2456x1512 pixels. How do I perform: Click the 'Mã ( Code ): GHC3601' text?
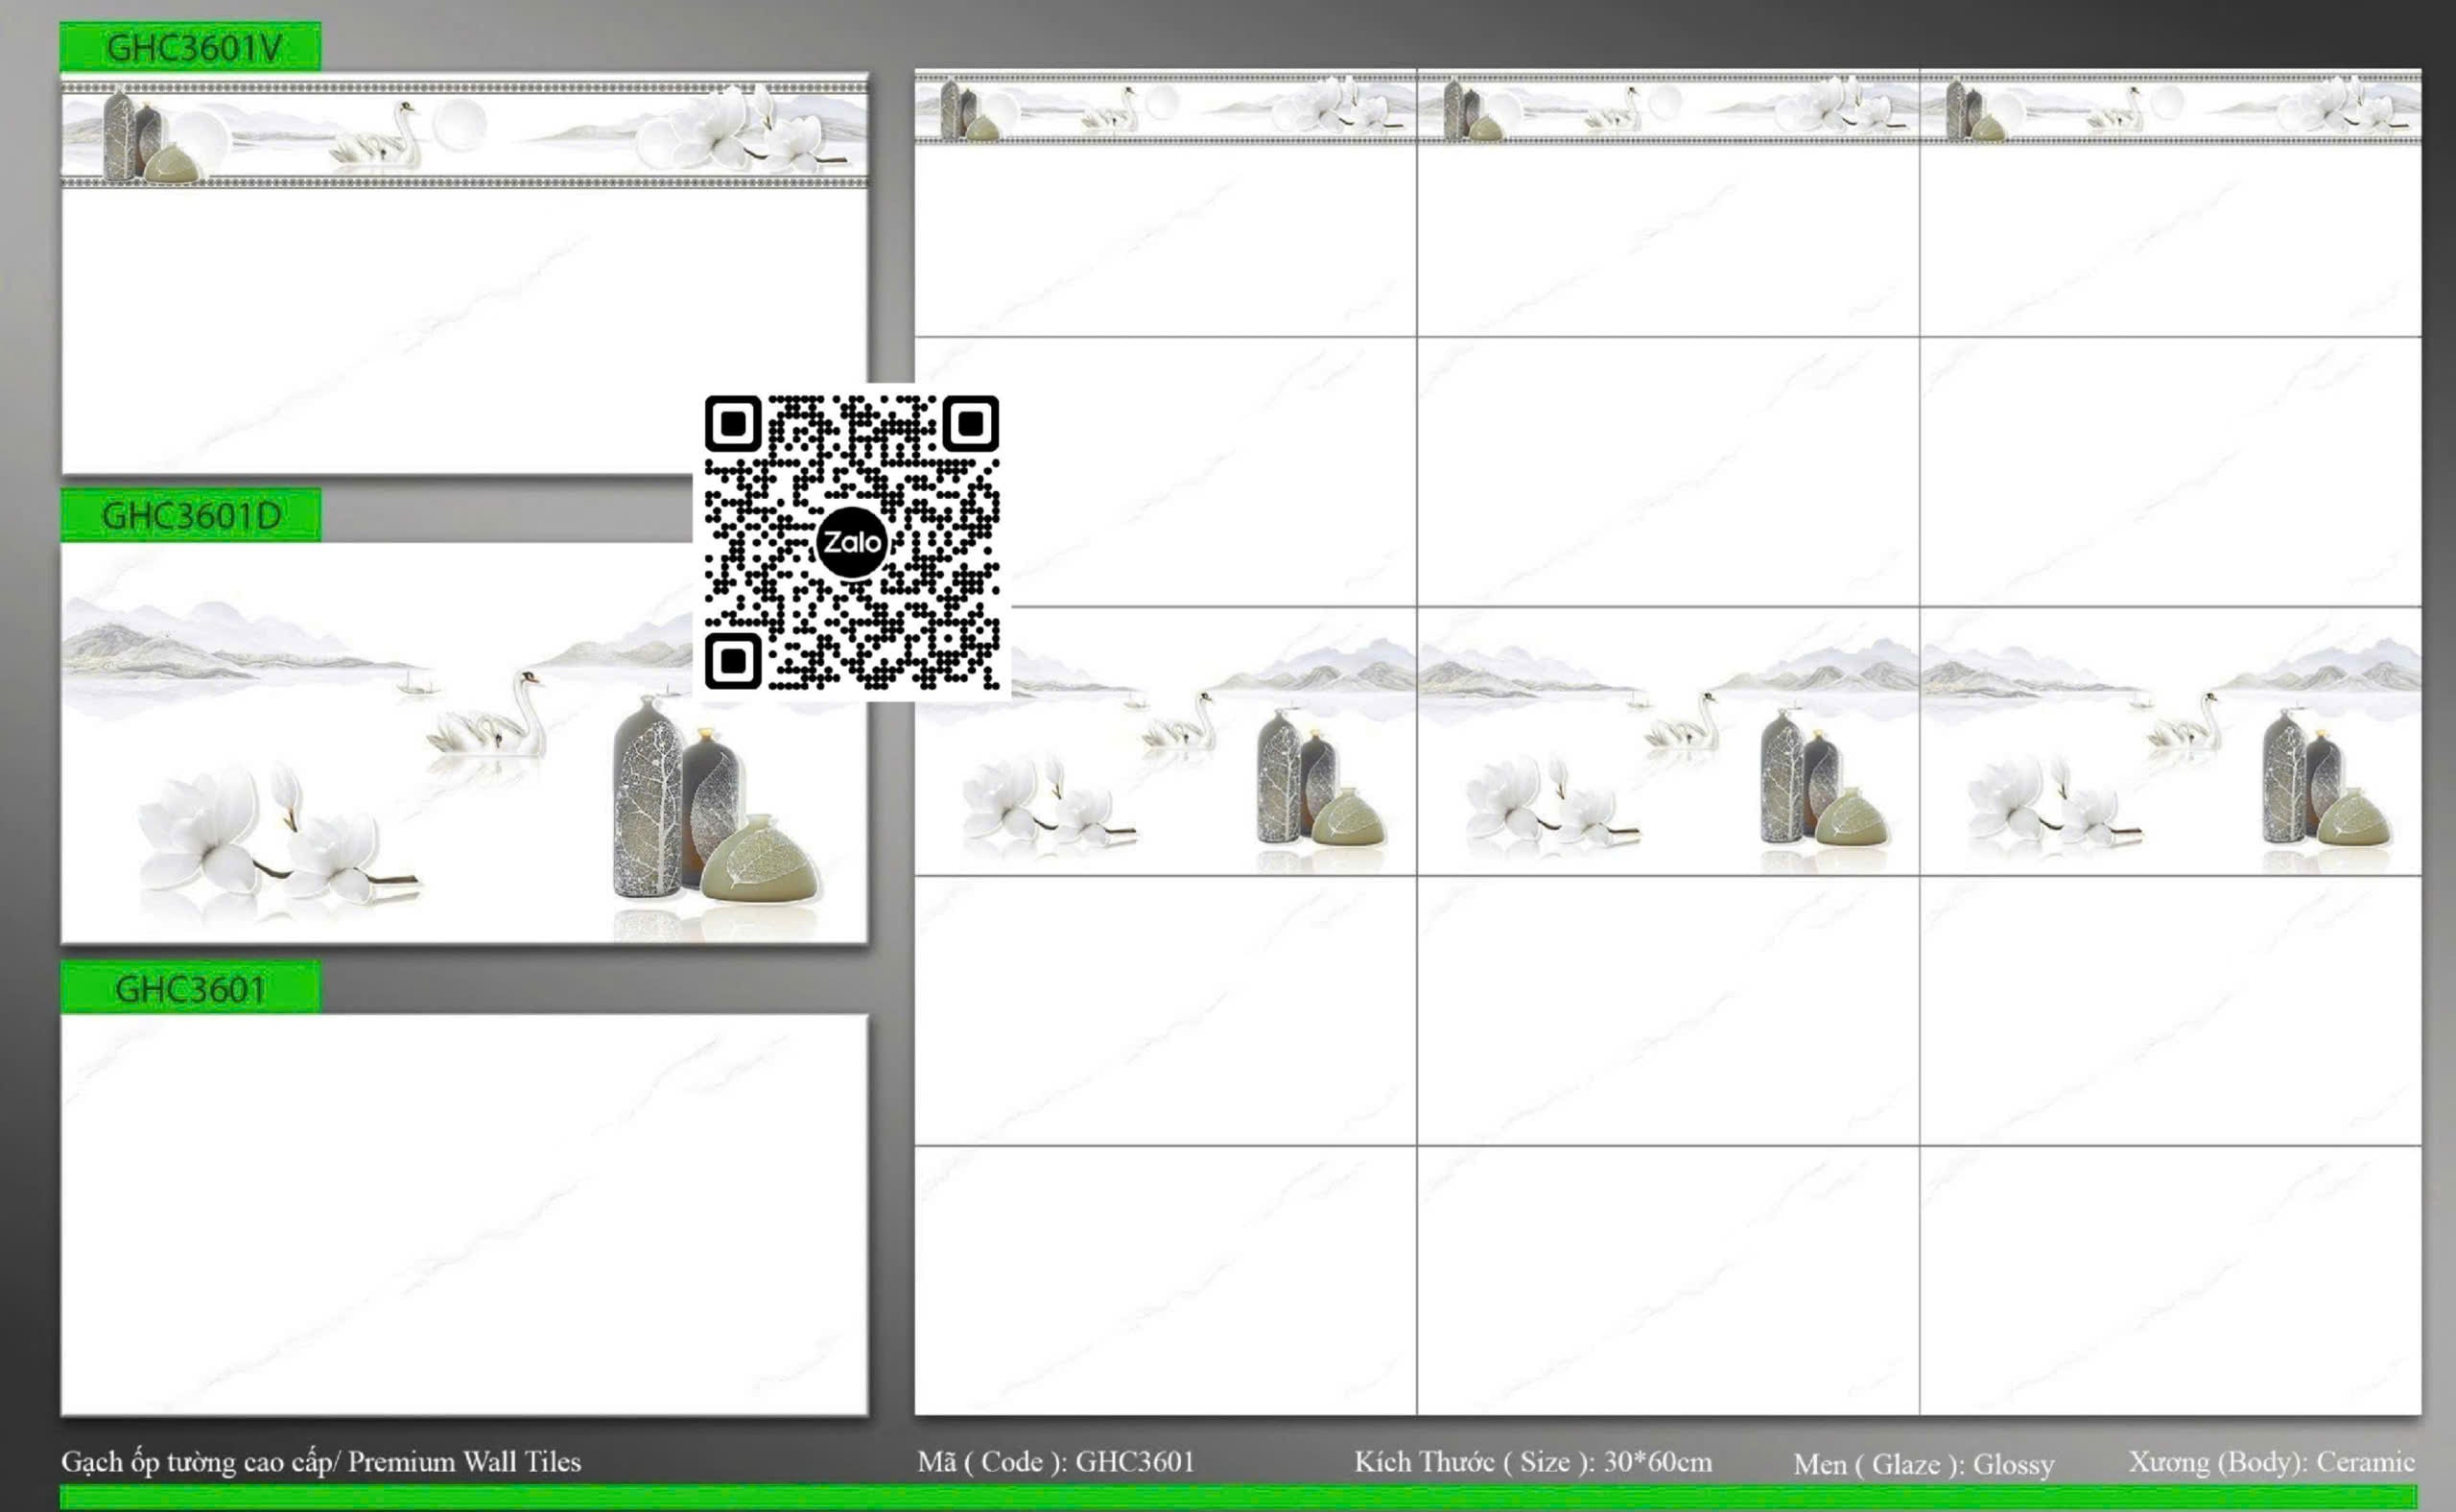point(1056,1462)
